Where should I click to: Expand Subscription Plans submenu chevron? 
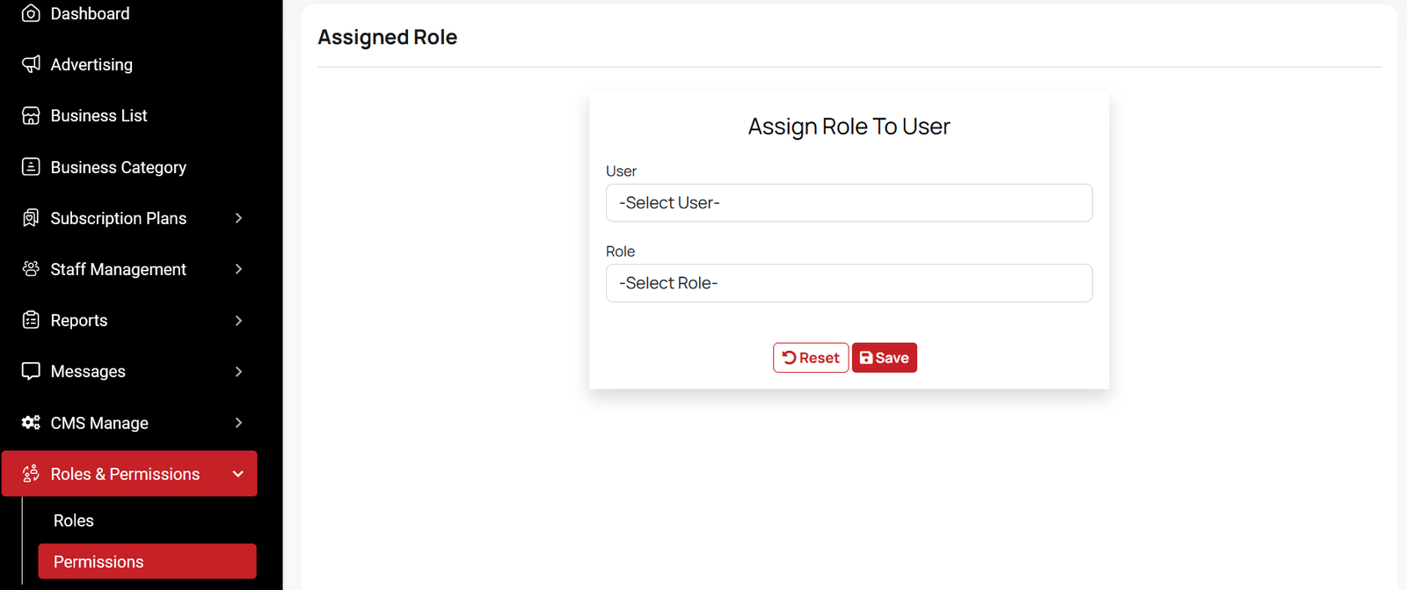coord(238,218)
